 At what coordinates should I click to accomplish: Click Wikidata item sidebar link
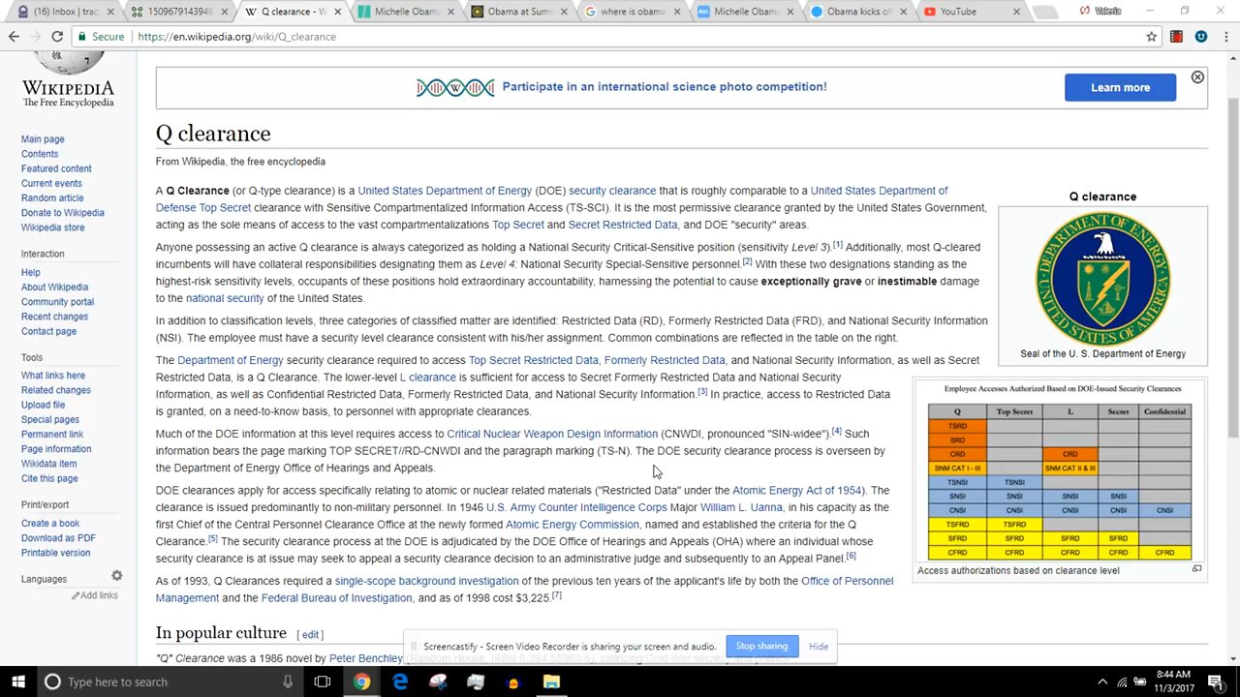pyautogui.click(x=48, y=463)
